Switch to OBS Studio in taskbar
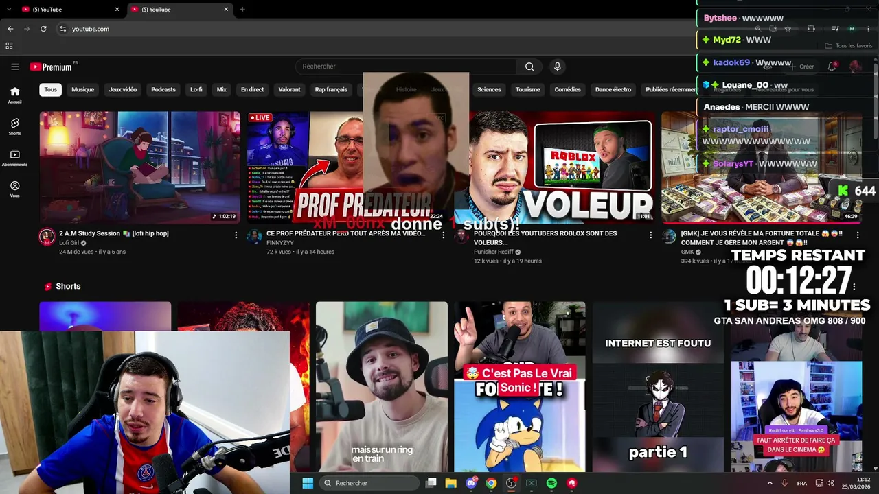Image resolution: width=879 pixels, height=494 pixels. click(511, 483)
